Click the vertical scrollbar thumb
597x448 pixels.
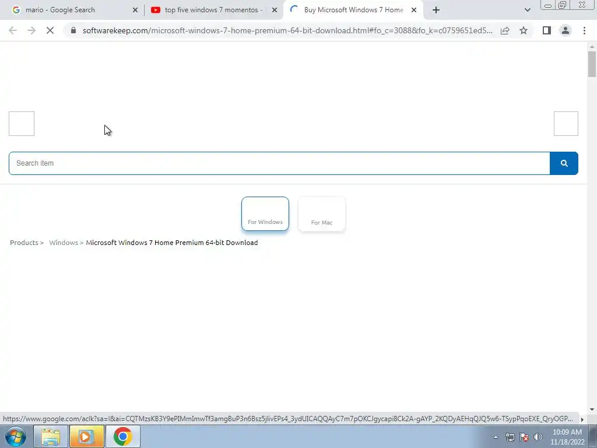click(592, 64)
